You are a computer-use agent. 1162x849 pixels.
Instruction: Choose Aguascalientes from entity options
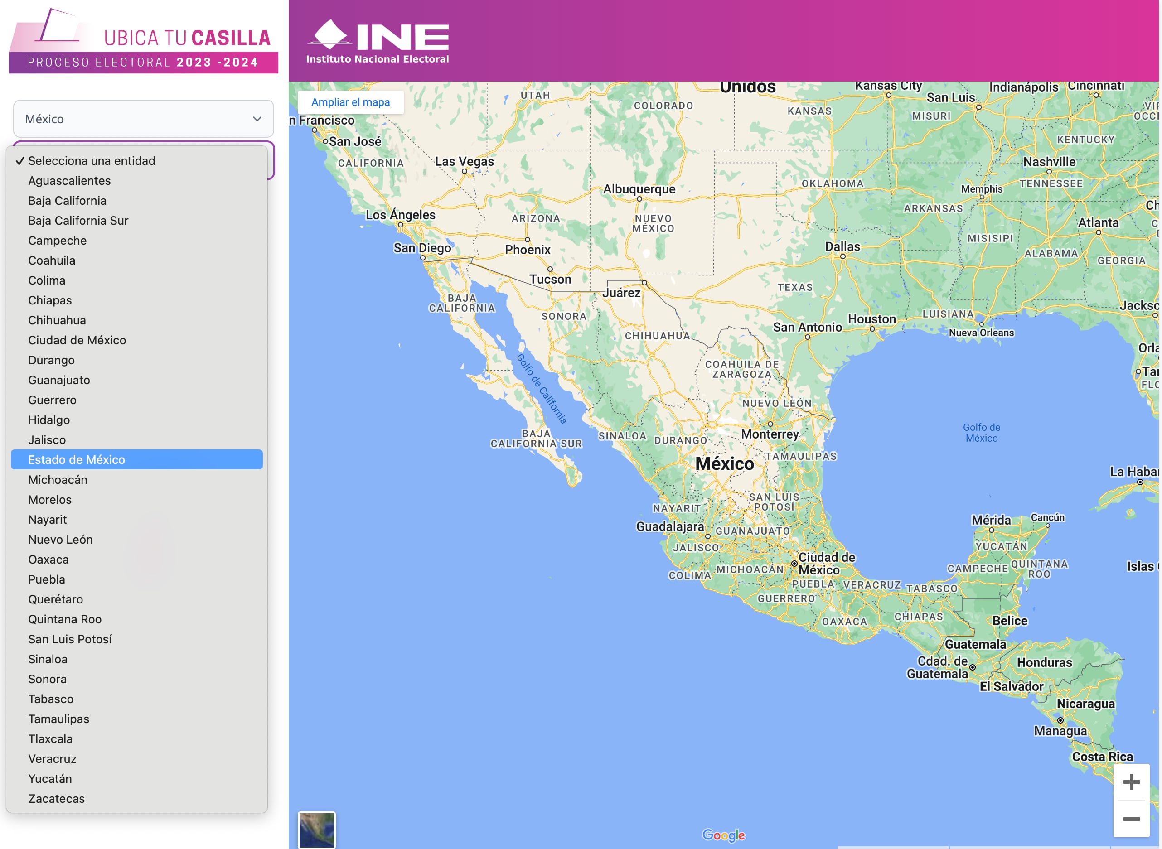[x=69, y=181]
